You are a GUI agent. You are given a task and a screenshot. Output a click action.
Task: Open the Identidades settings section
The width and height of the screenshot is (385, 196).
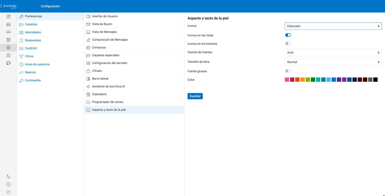(x=50, y=32)
